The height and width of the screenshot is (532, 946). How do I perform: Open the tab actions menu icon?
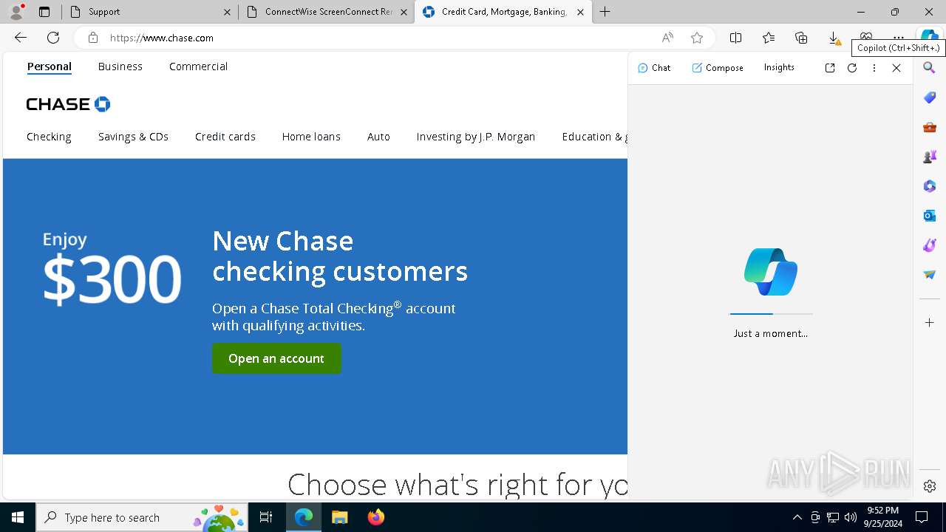click(x=44, y=12)
